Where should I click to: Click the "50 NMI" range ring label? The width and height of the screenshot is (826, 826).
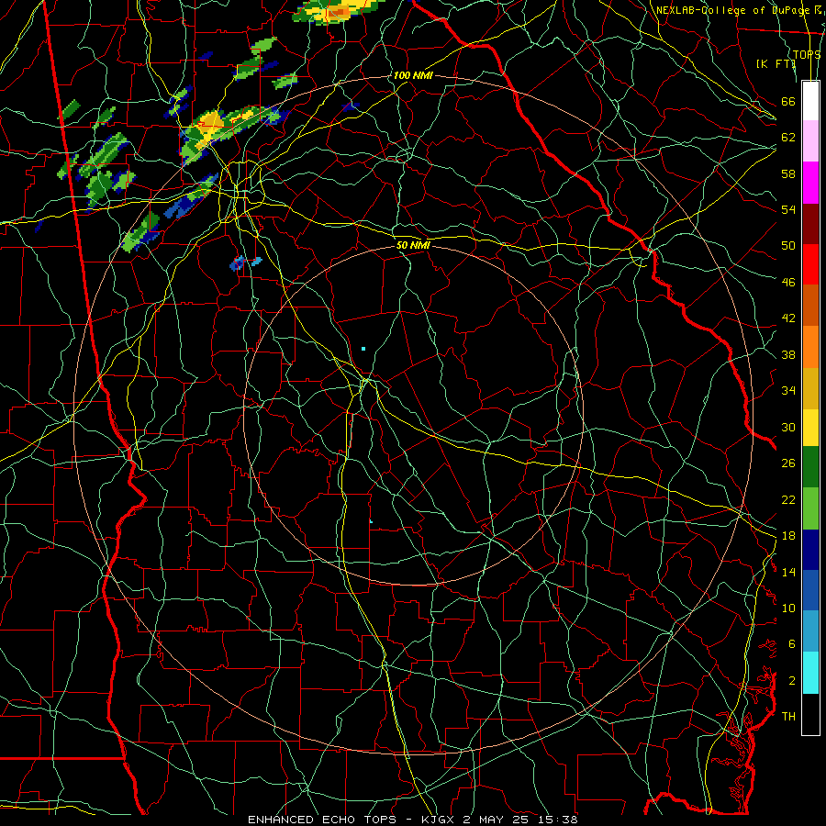(x=413, y=245)
